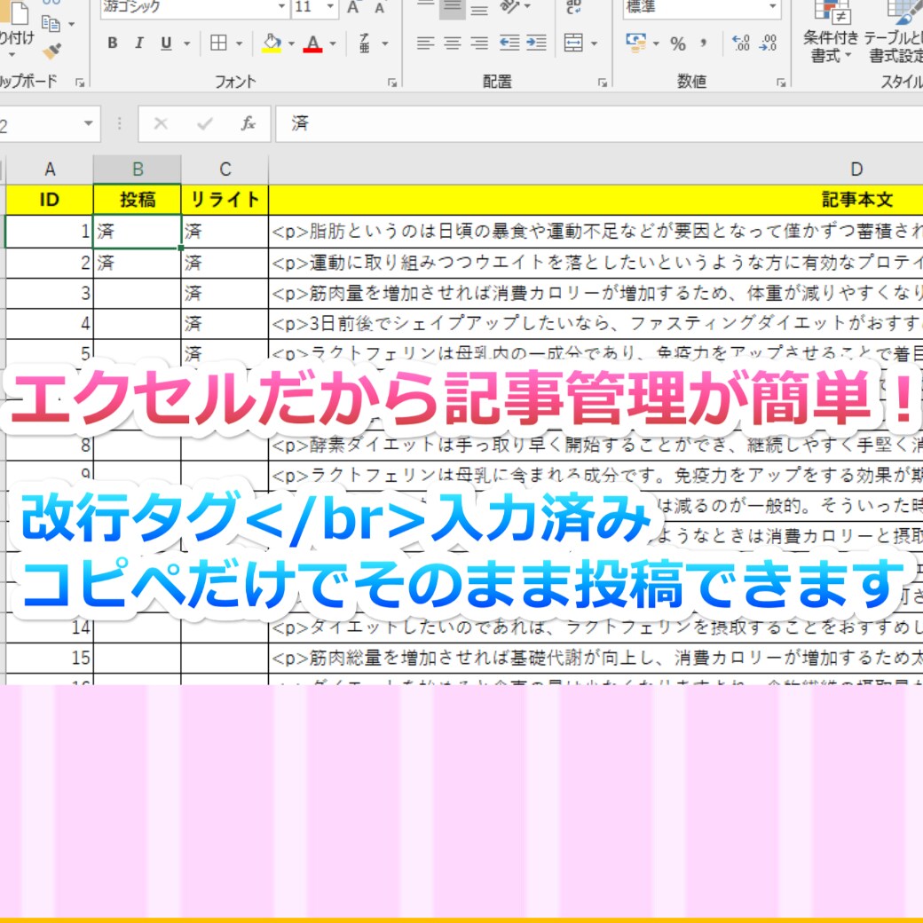Select column B header
This screenshot has width=923, height=923.
(138, 170)
